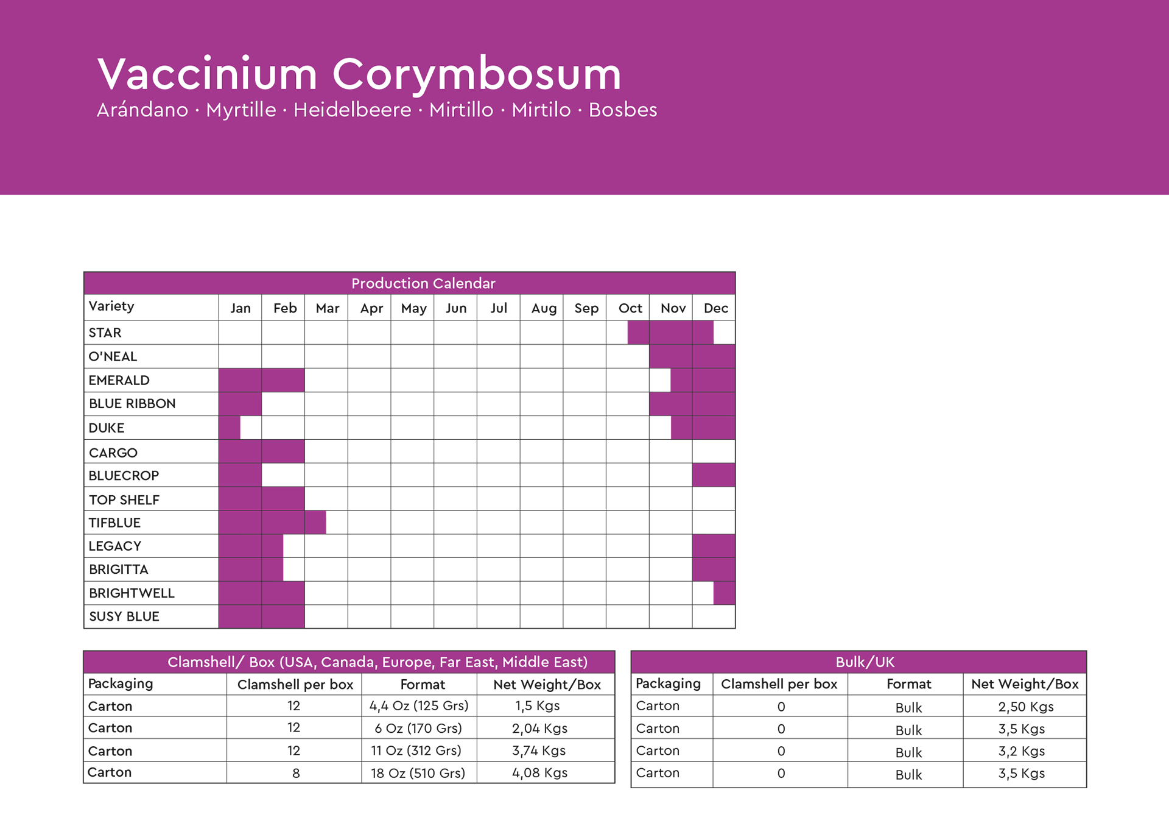
Task: Click the purple STAR November cell
Action: (670, 333)
